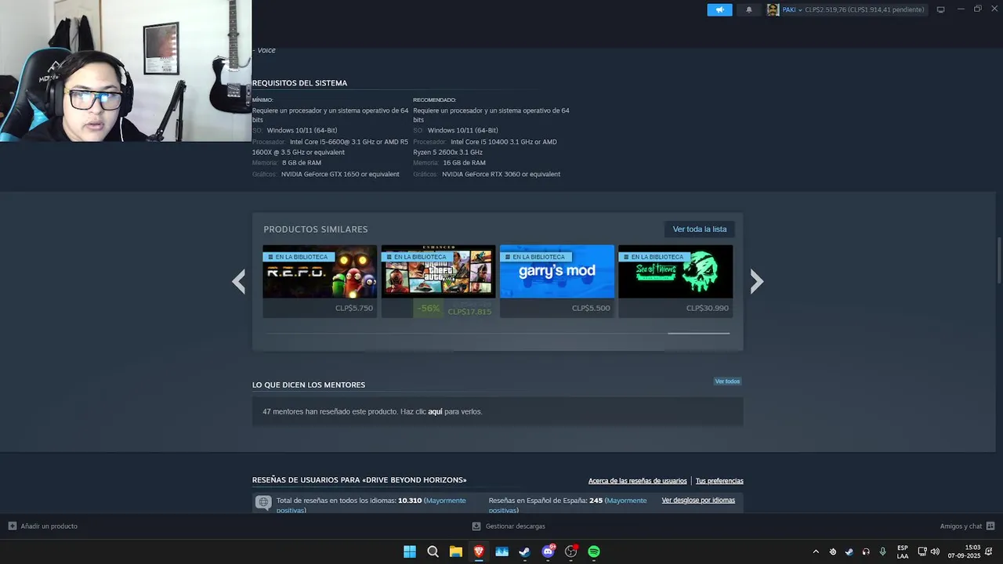Click the plus icon for adding product
This screenshot has width=1003, height=564.
point(13,526)
